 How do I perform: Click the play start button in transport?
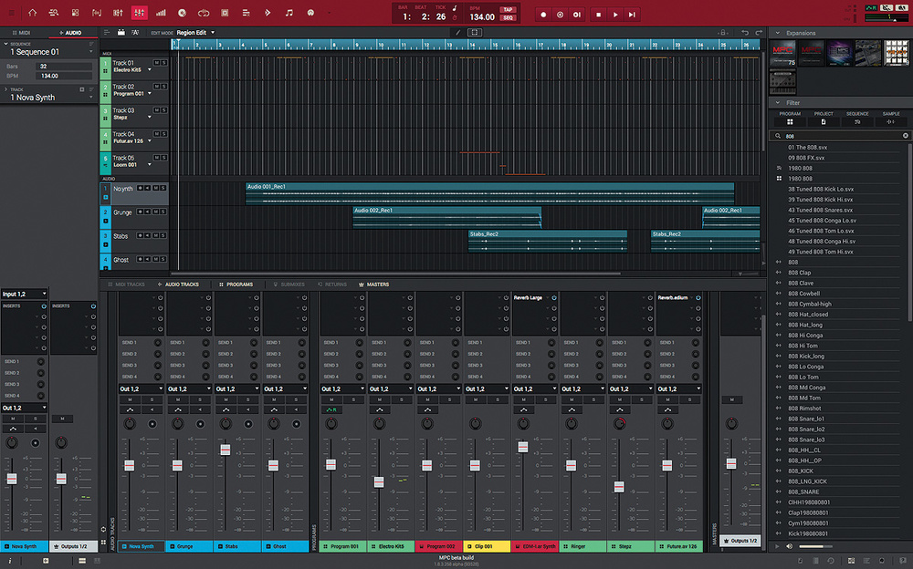pyautogui.click(x=632, y=15)
